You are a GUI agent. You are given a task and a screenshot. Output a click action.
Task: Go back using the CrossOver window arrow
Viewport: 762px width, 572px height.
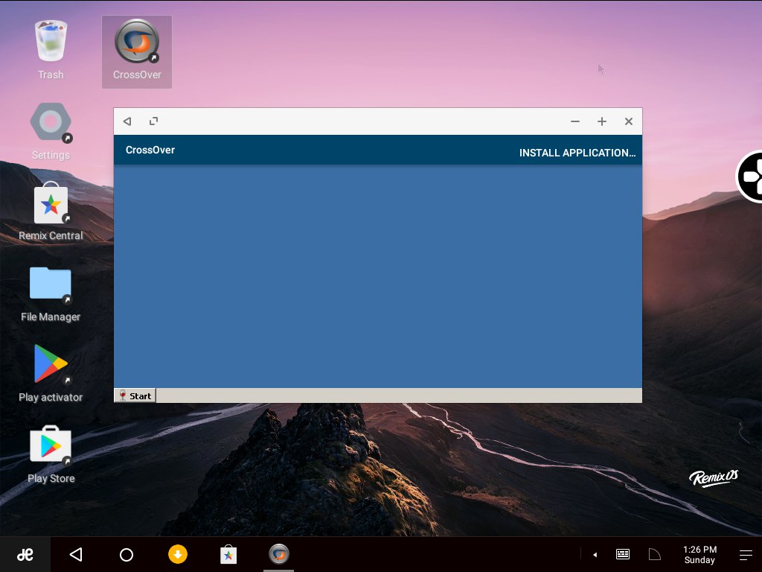(127, 121)
